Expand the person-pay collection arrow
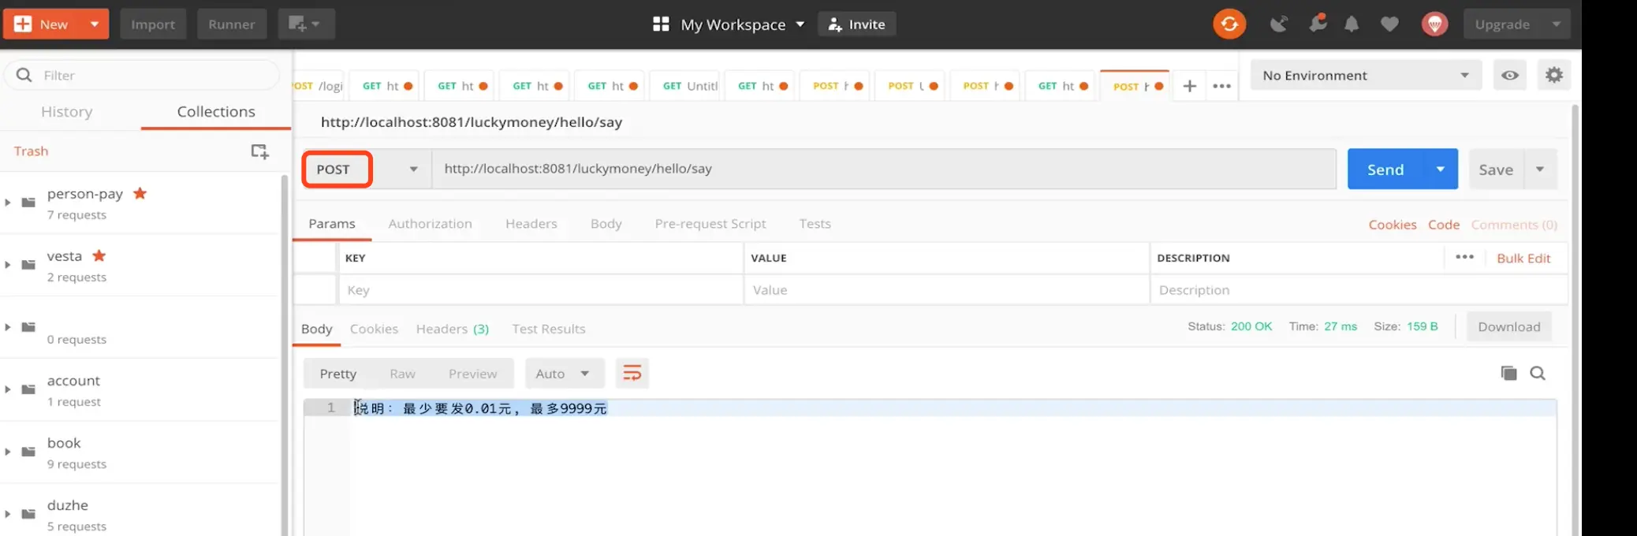 [8, 203]
